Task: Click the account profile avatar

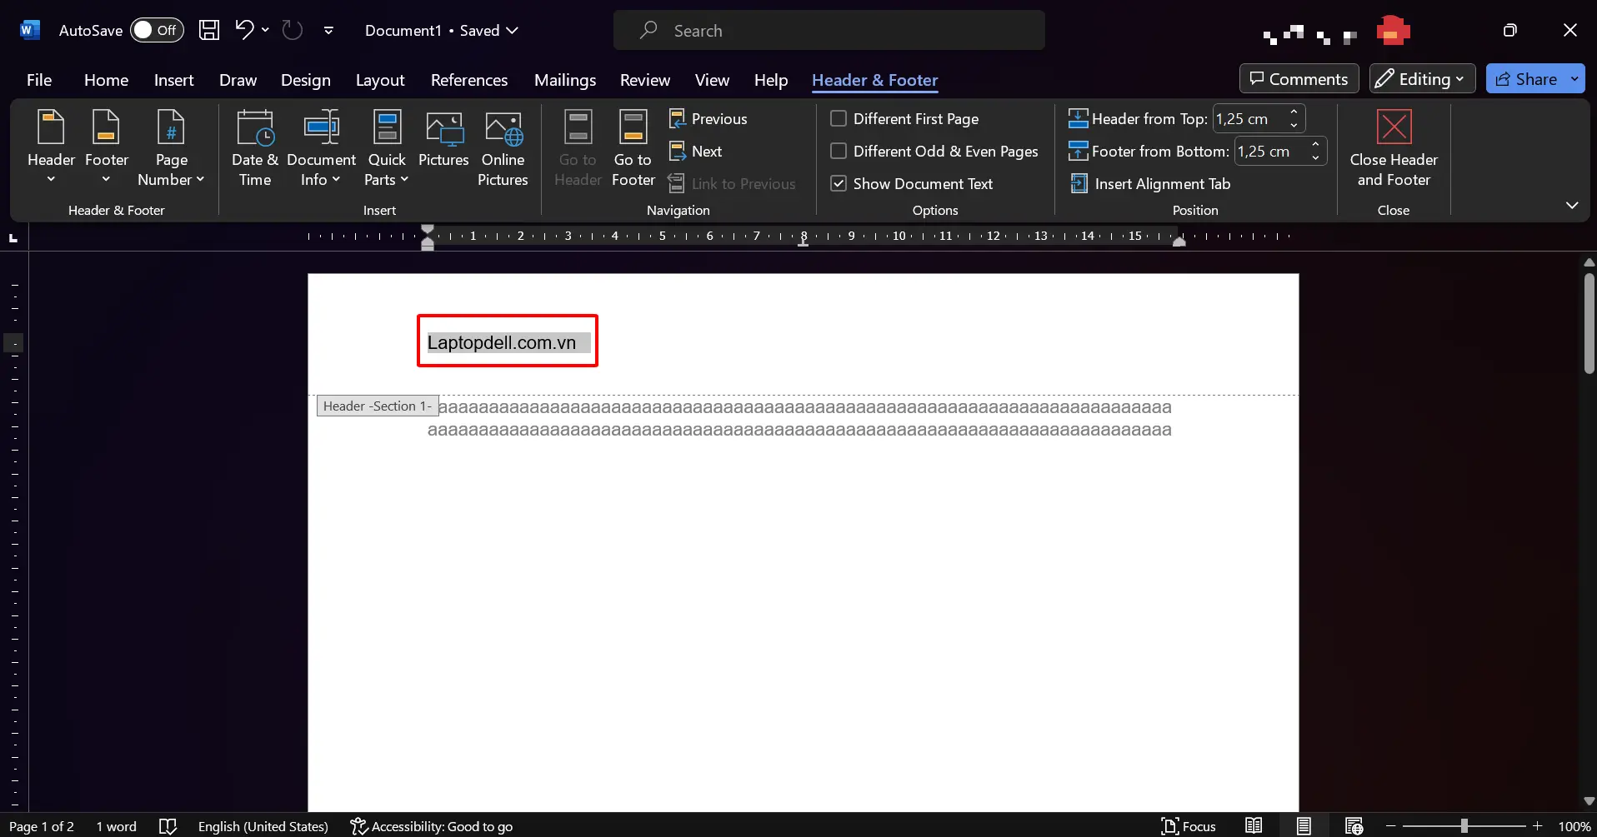Action: 1393,31
